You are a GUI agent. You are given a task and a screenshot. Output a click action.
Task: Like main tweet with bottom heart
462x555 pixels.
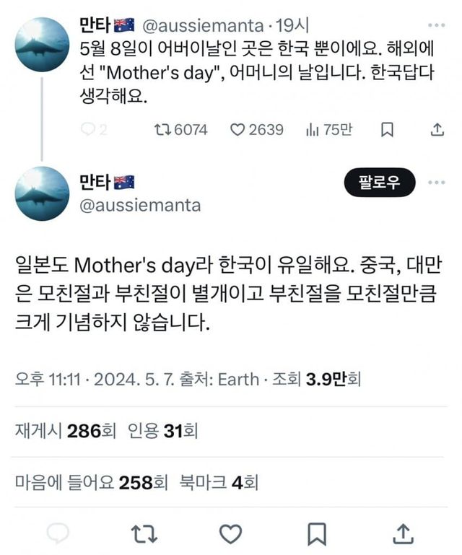(x=230, y=533)
